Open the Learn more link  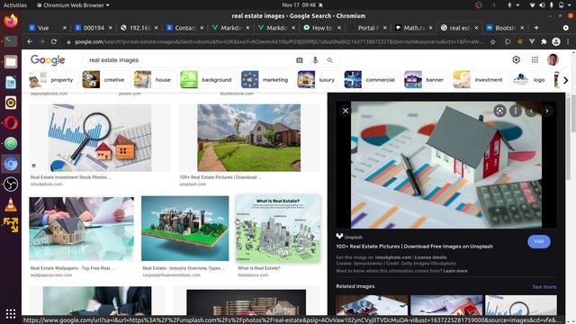click(455, 271)
